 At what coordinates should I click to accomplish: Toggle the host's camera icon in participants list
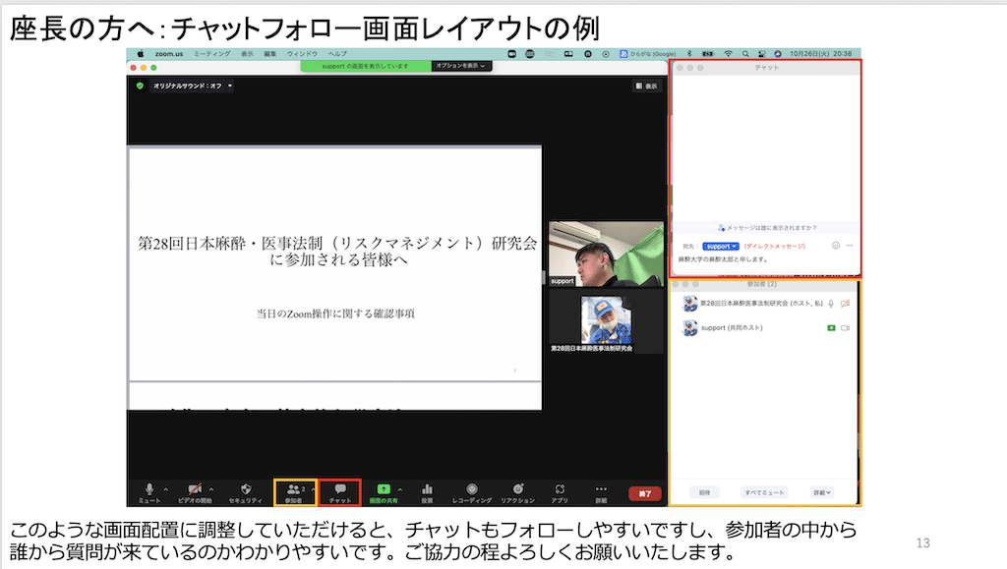845,303
